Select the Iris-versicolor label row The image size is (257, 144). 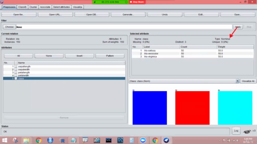tap(193, 54)
